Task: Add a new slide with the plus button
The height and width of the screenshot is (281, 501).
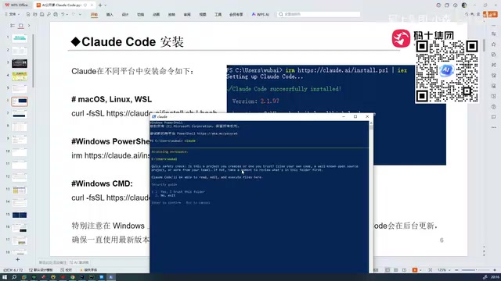Action: 17,260
